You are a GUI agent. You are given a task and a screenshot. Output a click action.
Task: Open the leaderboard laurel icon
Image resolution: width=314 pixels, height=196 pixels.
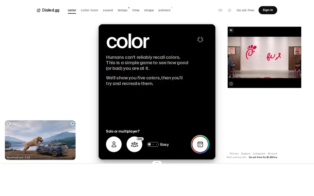point(200,40)
